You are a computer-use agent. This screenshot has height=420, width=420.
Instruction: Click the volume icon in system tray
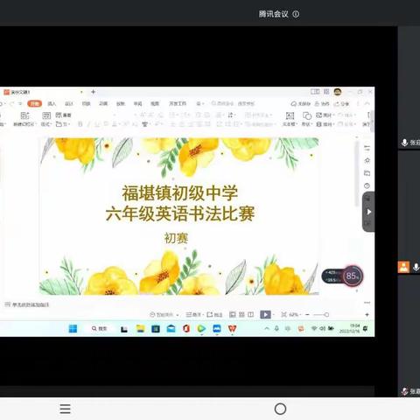tap(322, 329)
